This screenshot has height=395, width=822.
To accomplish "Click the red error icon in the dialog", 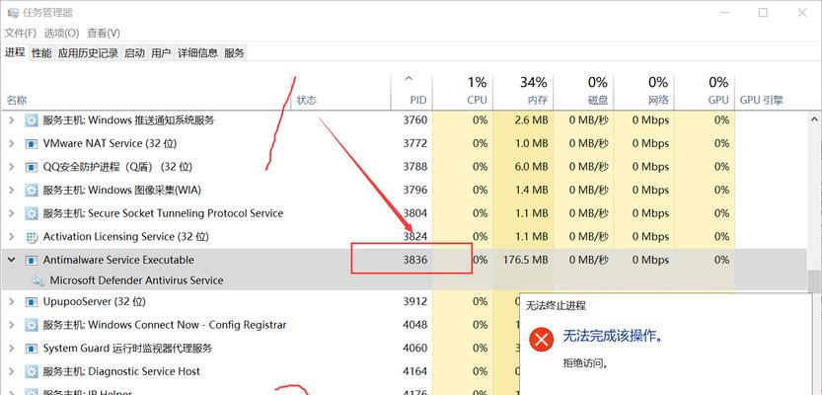I will tap(541, 340).
